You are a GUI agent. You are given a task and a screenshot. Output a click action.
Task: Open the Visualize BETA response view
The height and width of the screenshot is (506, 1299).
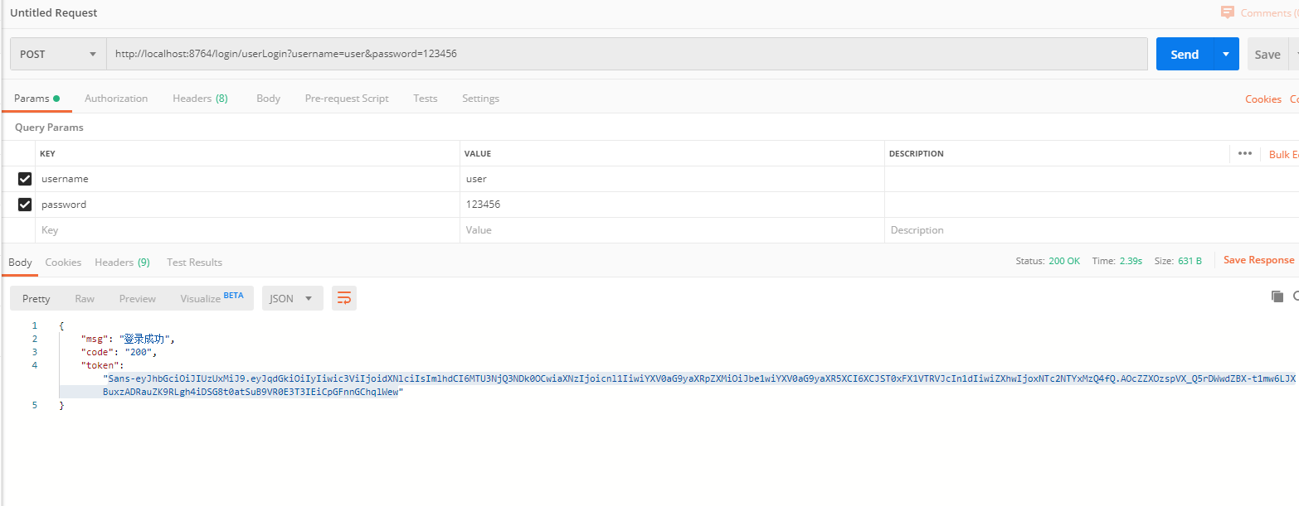click(x=212, y=298)
